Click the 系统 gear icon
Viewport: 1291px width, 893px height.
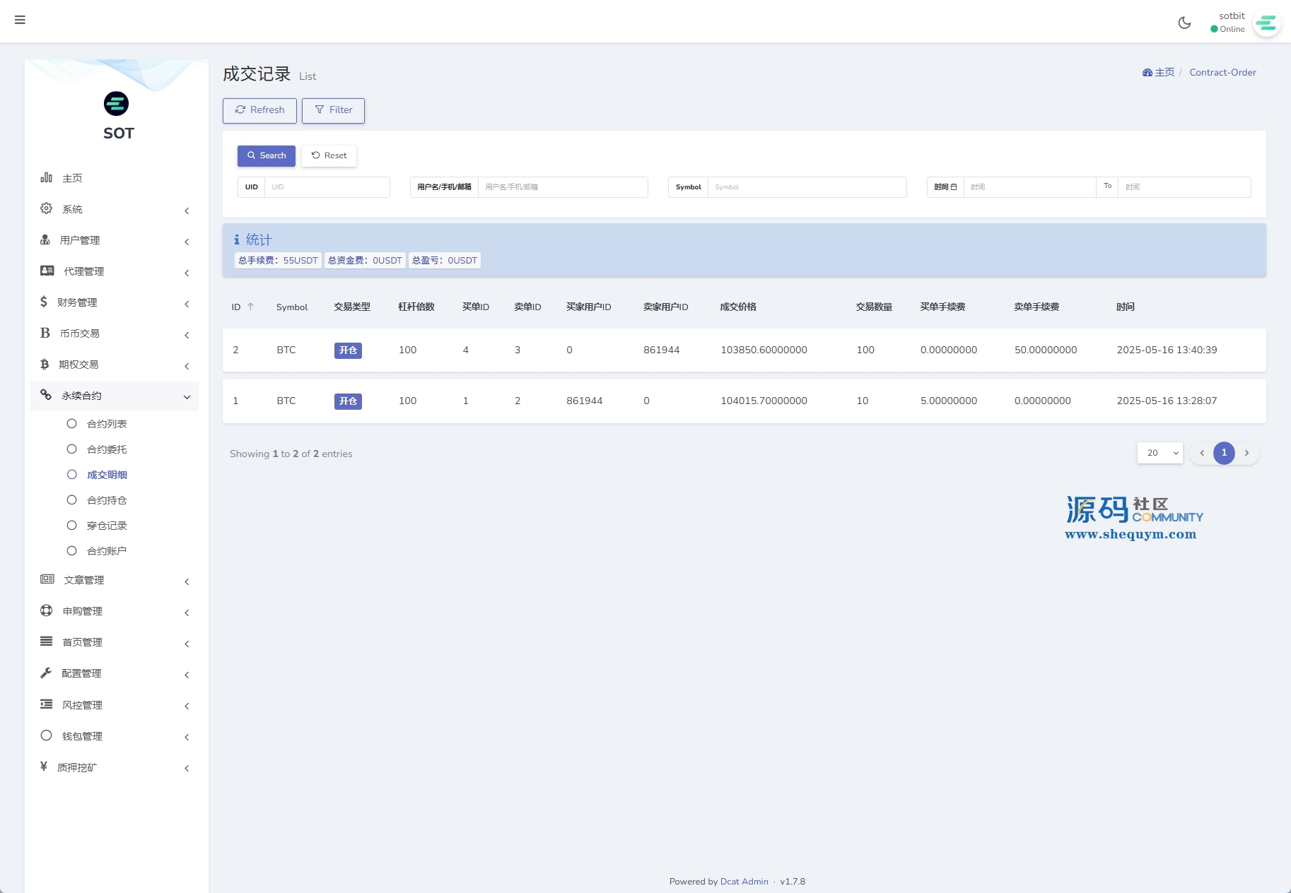click(x=46, y=208)
